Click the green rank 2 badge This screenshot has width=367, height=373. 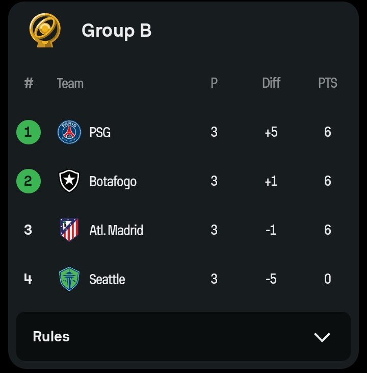point(29,181)
